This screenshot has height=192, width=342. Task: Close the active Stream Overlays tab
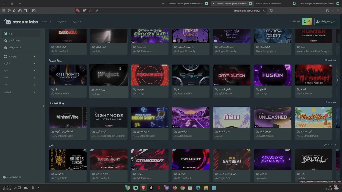[x=213, y=3]
